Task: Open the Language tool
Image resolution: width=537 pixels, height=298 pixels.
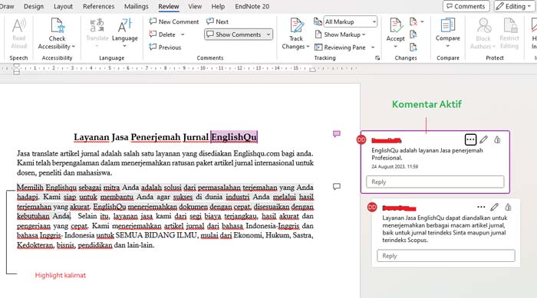Action: coord(124,34)
